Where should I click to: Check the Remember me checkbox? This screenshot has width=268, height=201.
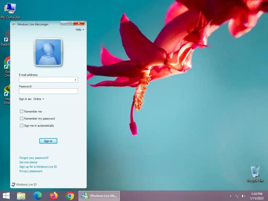click(x=21, y=111)
